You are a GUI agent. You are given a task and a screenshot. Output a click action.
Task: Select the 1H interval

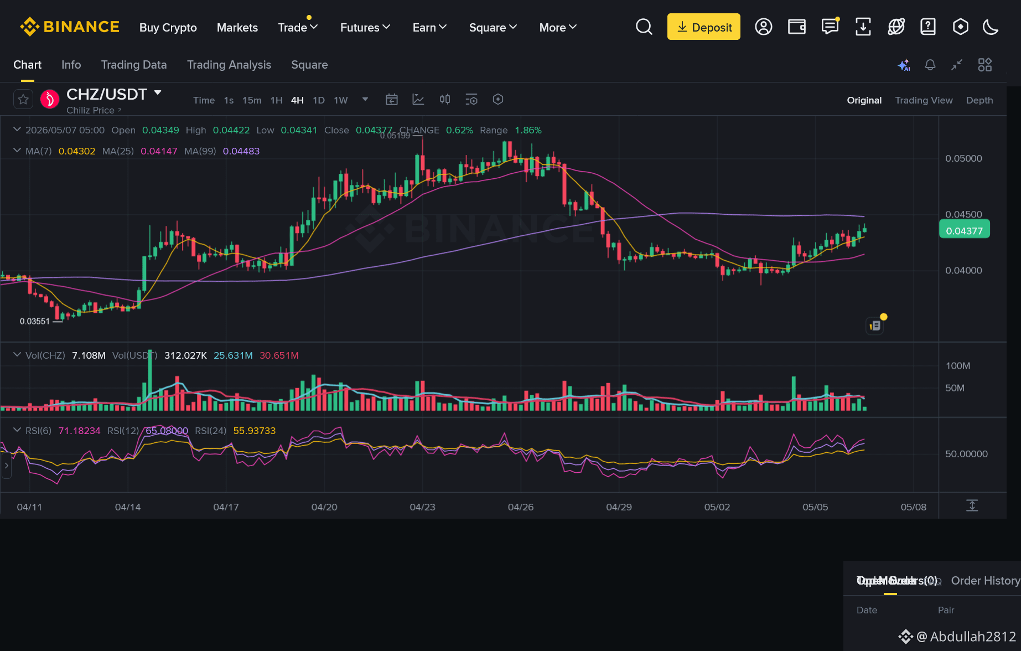coord(277,100)
